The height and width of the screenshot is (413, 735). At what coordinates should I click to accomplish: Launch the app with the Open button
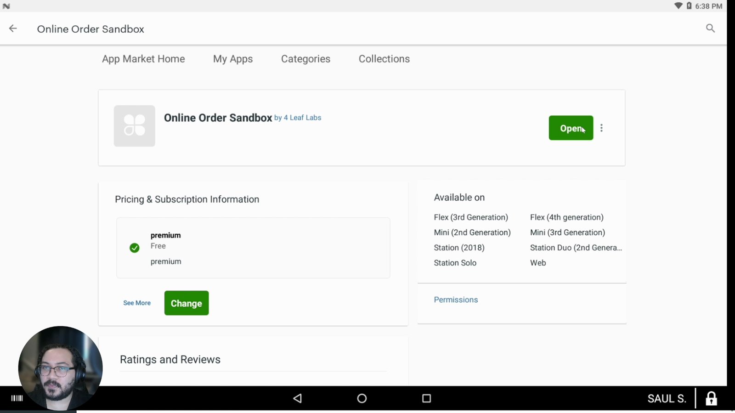click(571, 128)
